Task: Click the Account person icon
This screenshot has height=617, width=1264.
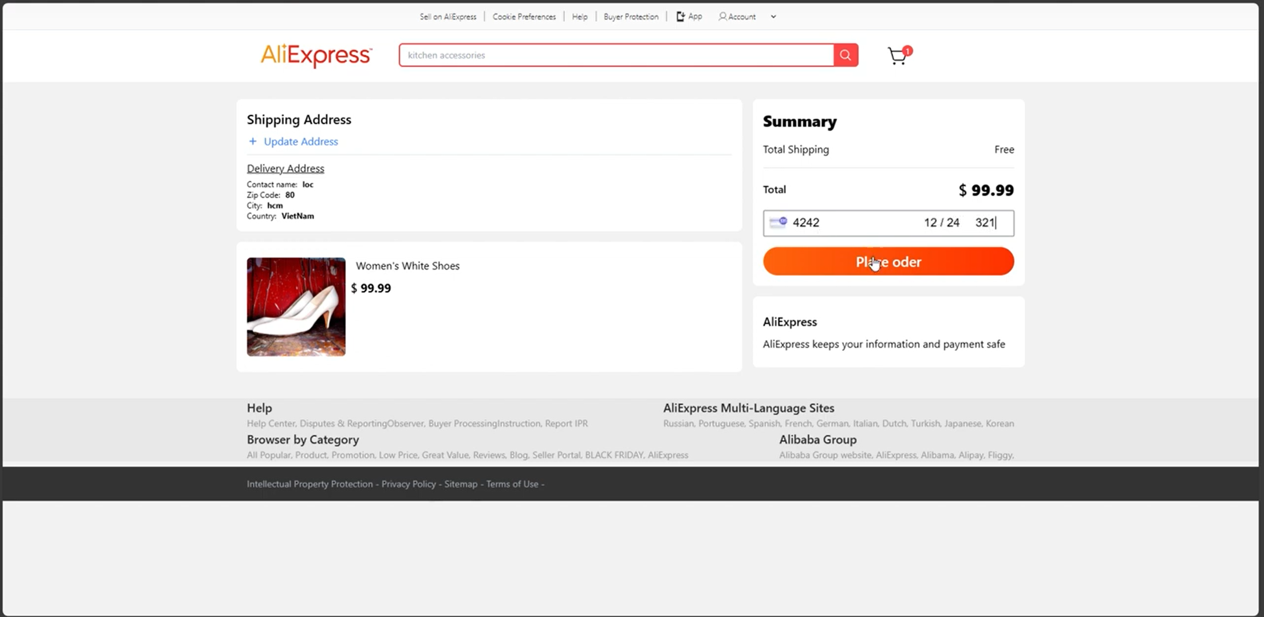Action: [x=722, y=17]
